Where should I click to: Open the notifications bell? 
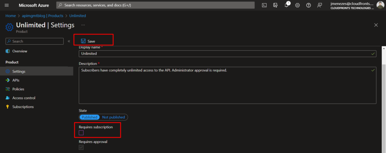pyautogui.click(x=286, y=5)
